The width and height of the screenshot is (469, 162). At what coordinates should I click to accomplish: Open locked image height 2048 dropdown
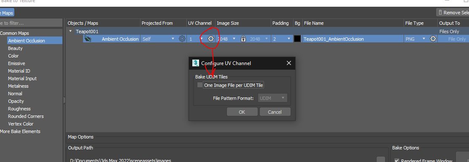click(266, 39)
